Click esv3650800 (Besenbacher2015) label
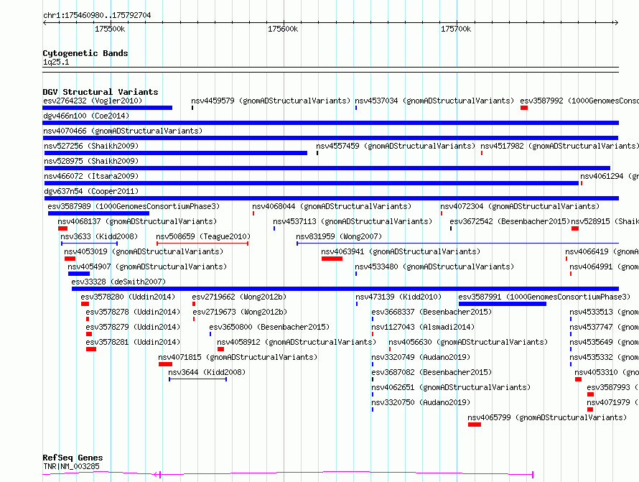 coord(269,327)
